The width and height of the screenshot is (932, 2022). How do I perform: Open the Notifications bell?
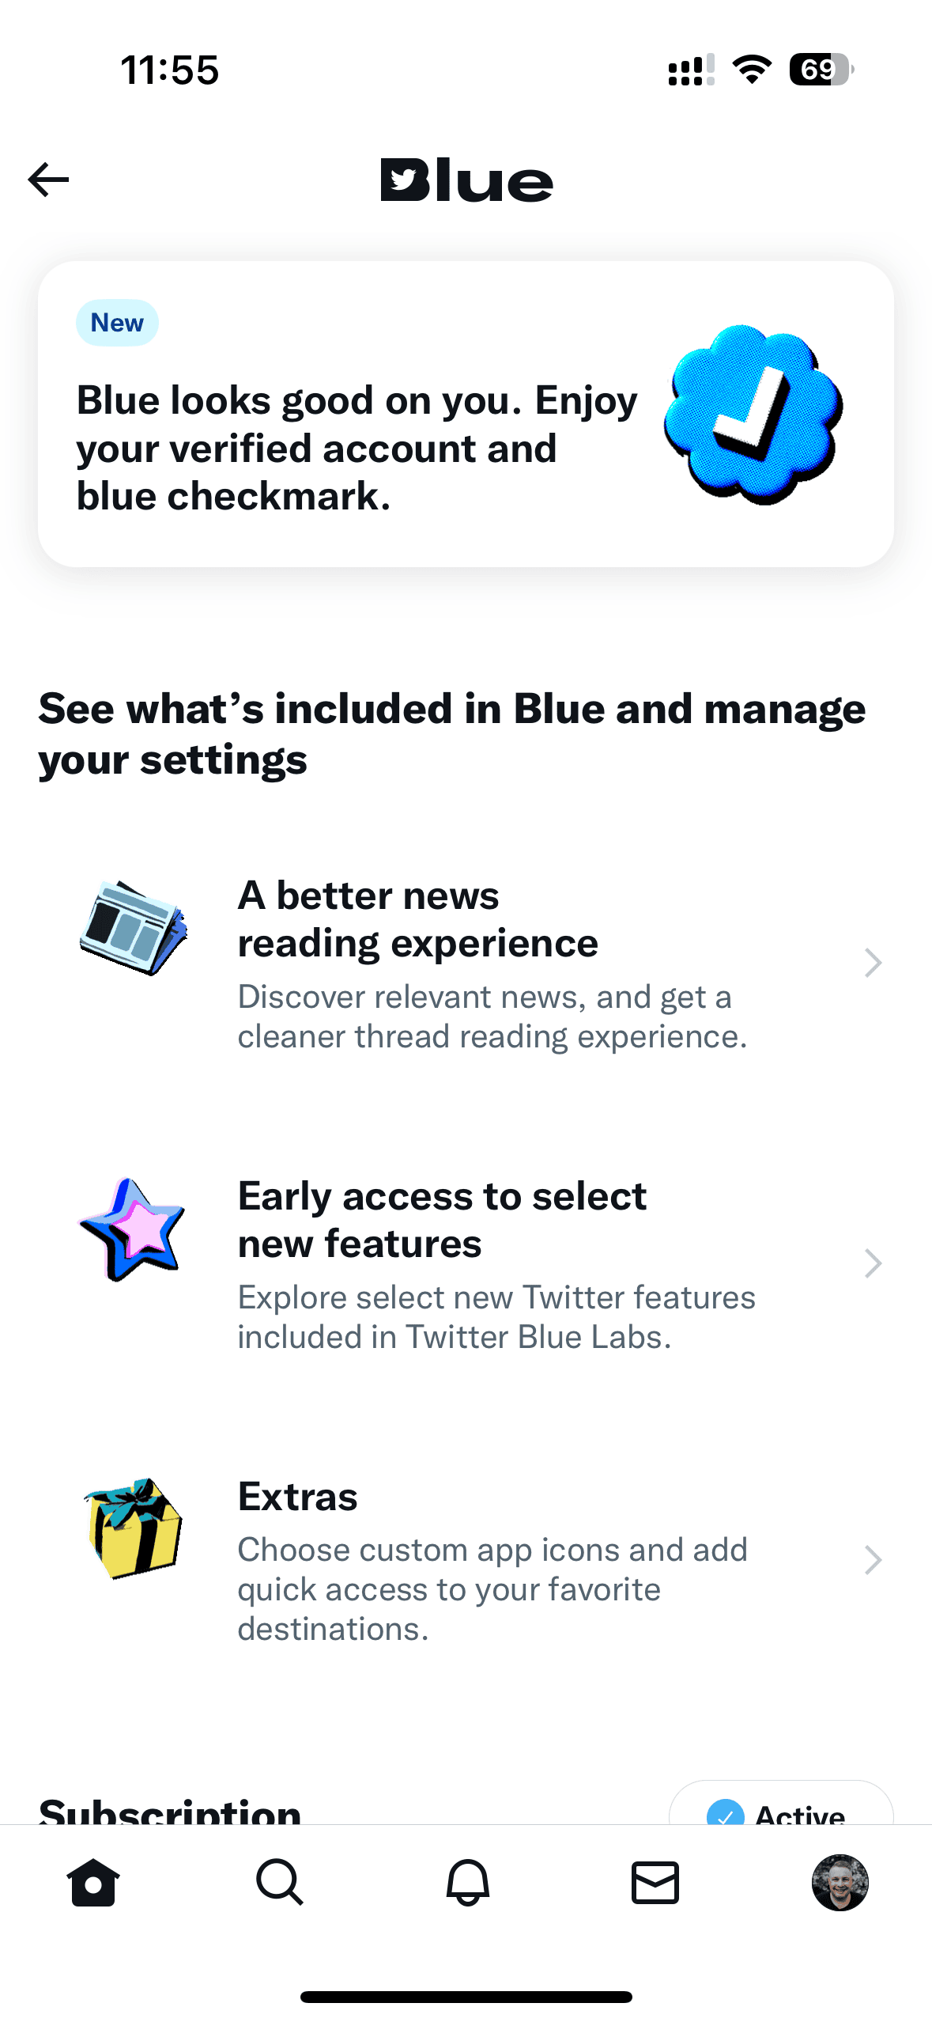click(467, 1882)
